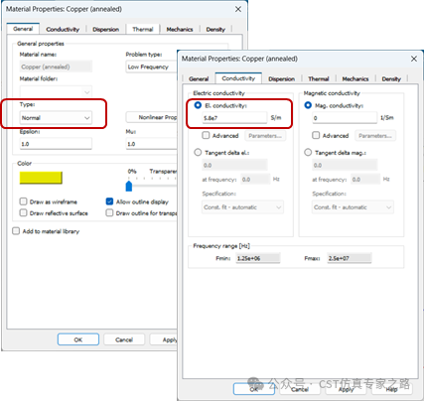Click Cancel in the back dialog

[x=124, y=339]
